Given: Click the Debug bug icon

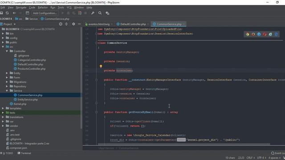Looking at the screenshot, I should tap(68, 13).
